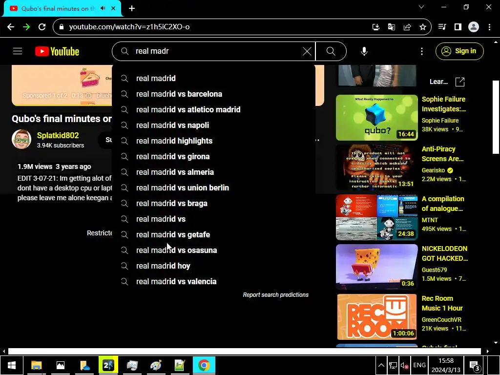
Task: Open the Windows Start menu
Action: pyautogui.click(x=12, y=365)
